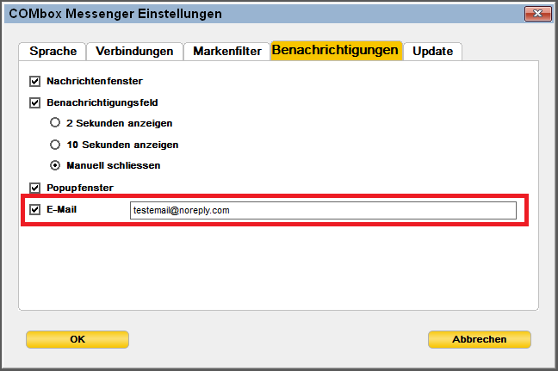Confirm settings with the OK button

(77, 339)
